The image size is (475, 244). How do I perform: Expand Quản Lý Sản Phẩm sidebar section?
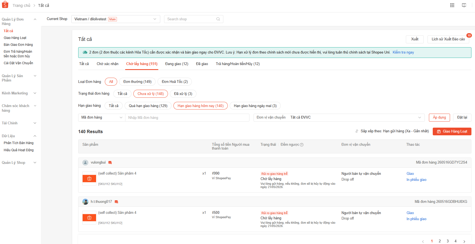click(19, 78)
